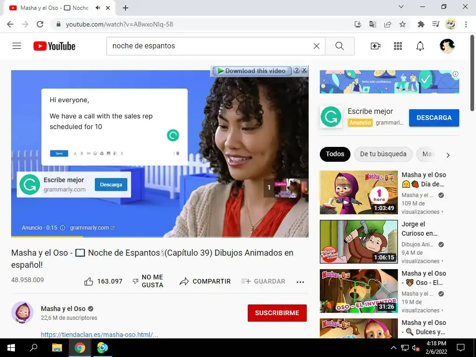Share this page via address bar icon
This screenshot has width=476, height=357.
pyautogui.click(x=388, y=24)
